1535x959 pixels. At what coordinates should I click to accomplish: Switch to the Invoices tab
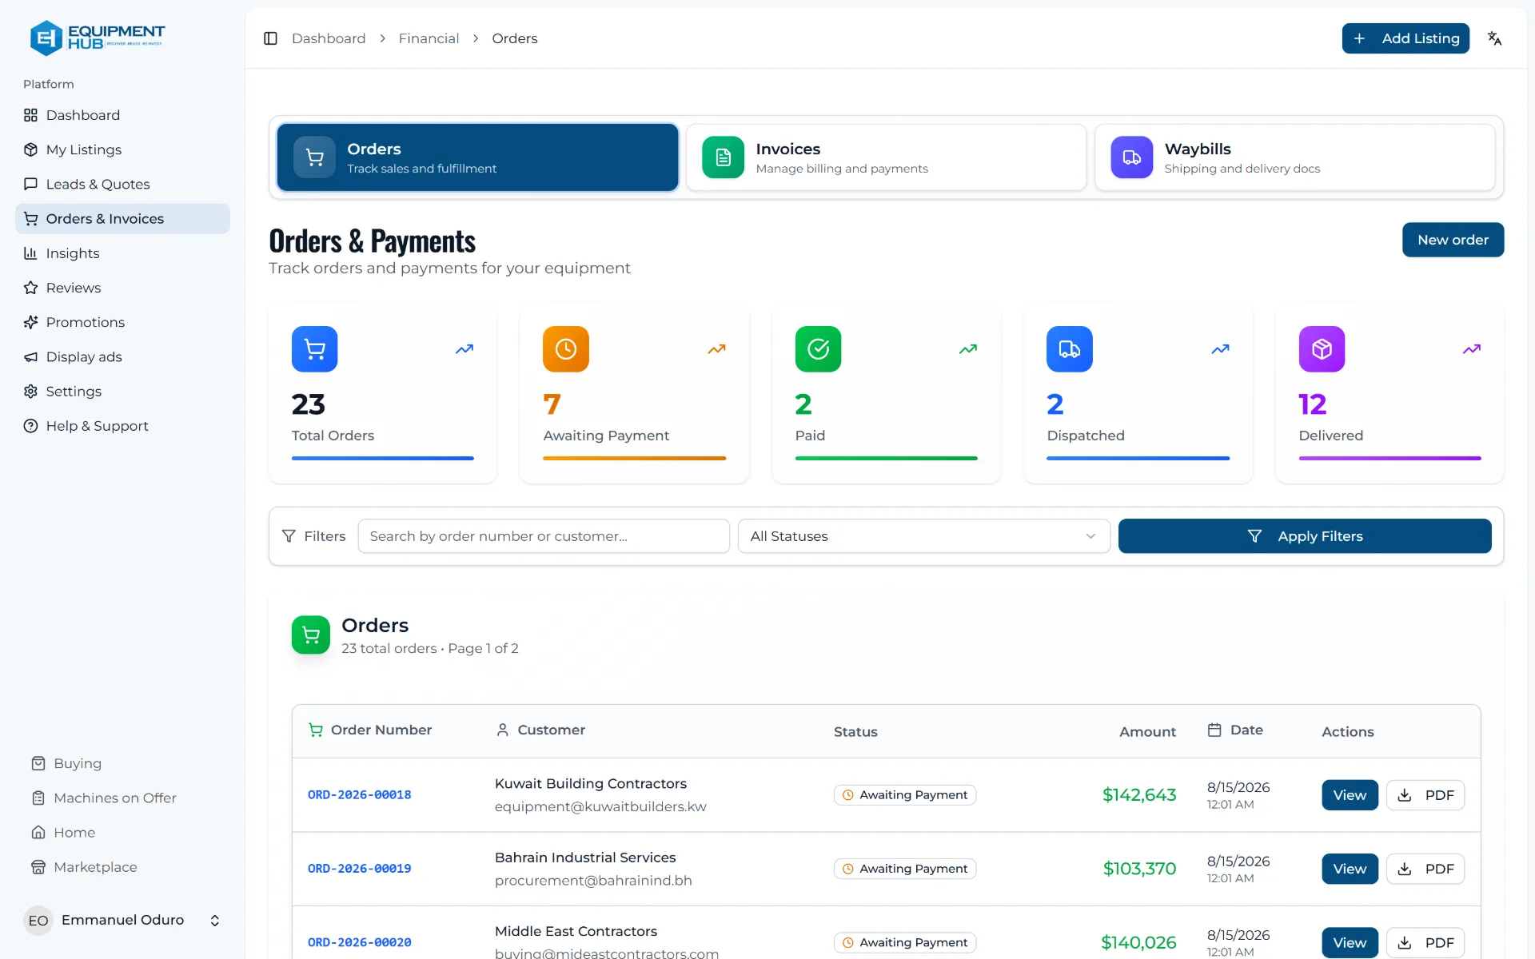886,157
